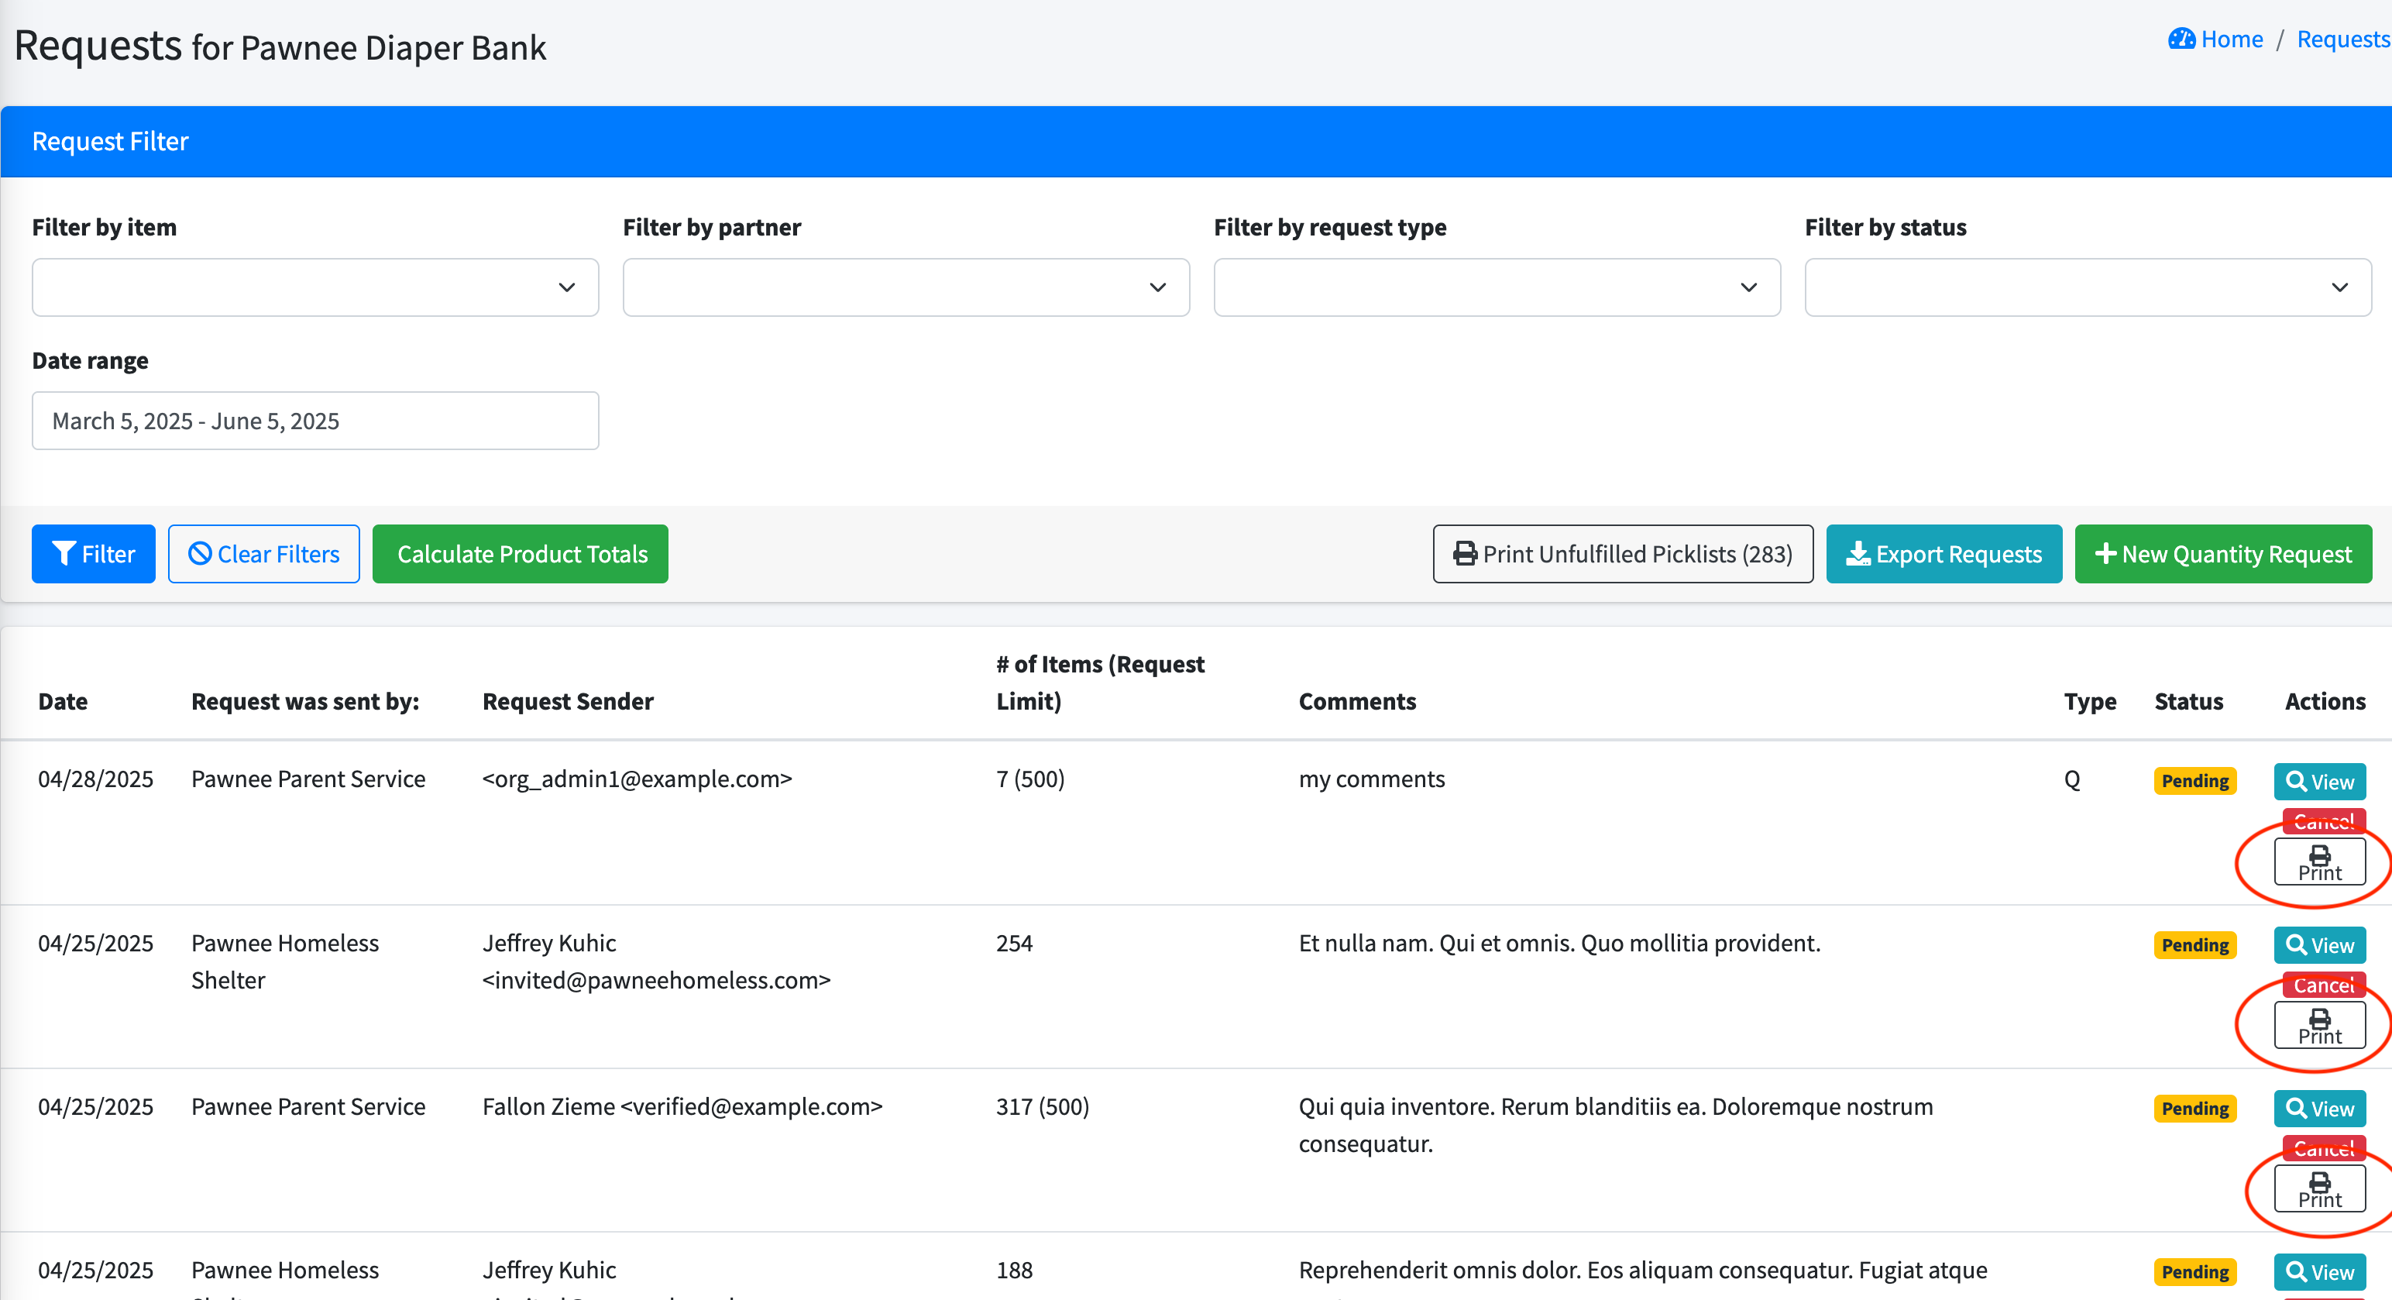
Task: Click Calculate Product Totals button
Action: 520,555
